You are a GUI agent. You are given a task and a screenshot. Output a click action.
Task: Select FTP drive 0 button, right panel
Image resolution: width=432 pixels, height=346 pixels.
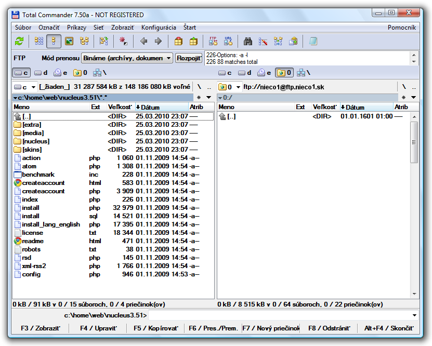[284, 73]
